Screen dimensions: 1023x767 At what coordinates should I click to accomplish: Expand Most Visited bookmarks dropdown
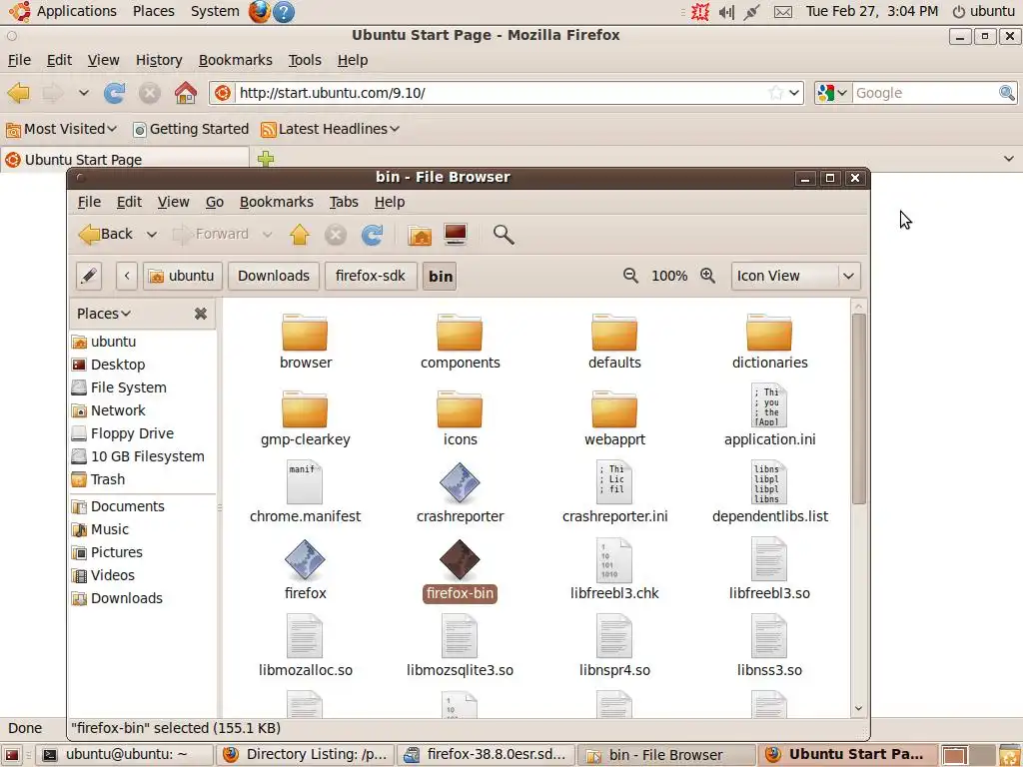click(61, 129)
